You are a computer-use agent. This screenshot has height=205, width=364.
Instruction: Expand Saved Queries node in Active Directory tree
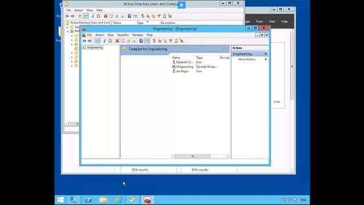tap(68, 27)
